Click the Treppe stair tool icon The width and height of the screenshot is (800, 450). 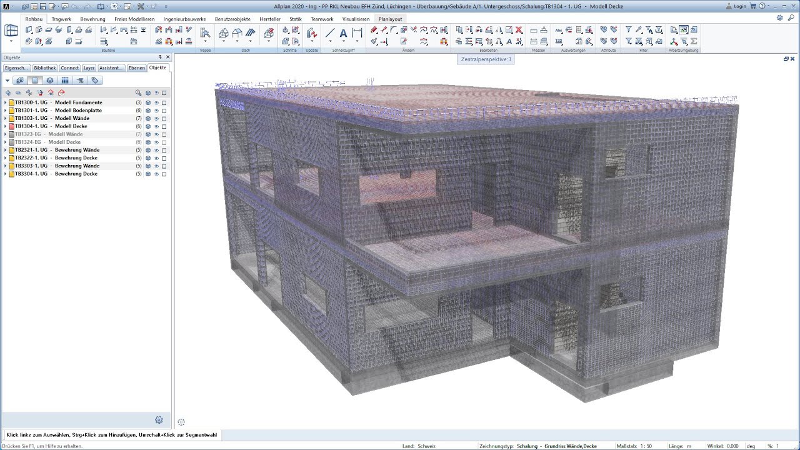[x=205, y=33]
